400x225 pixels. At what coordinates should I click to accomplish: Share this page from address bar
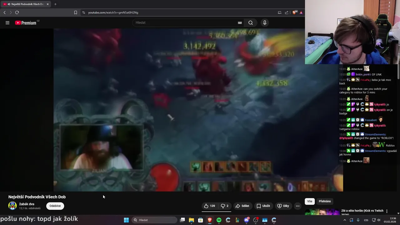point(287,12)
